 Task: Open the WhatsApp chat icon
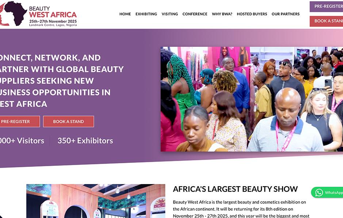click(x=319, y=193)
